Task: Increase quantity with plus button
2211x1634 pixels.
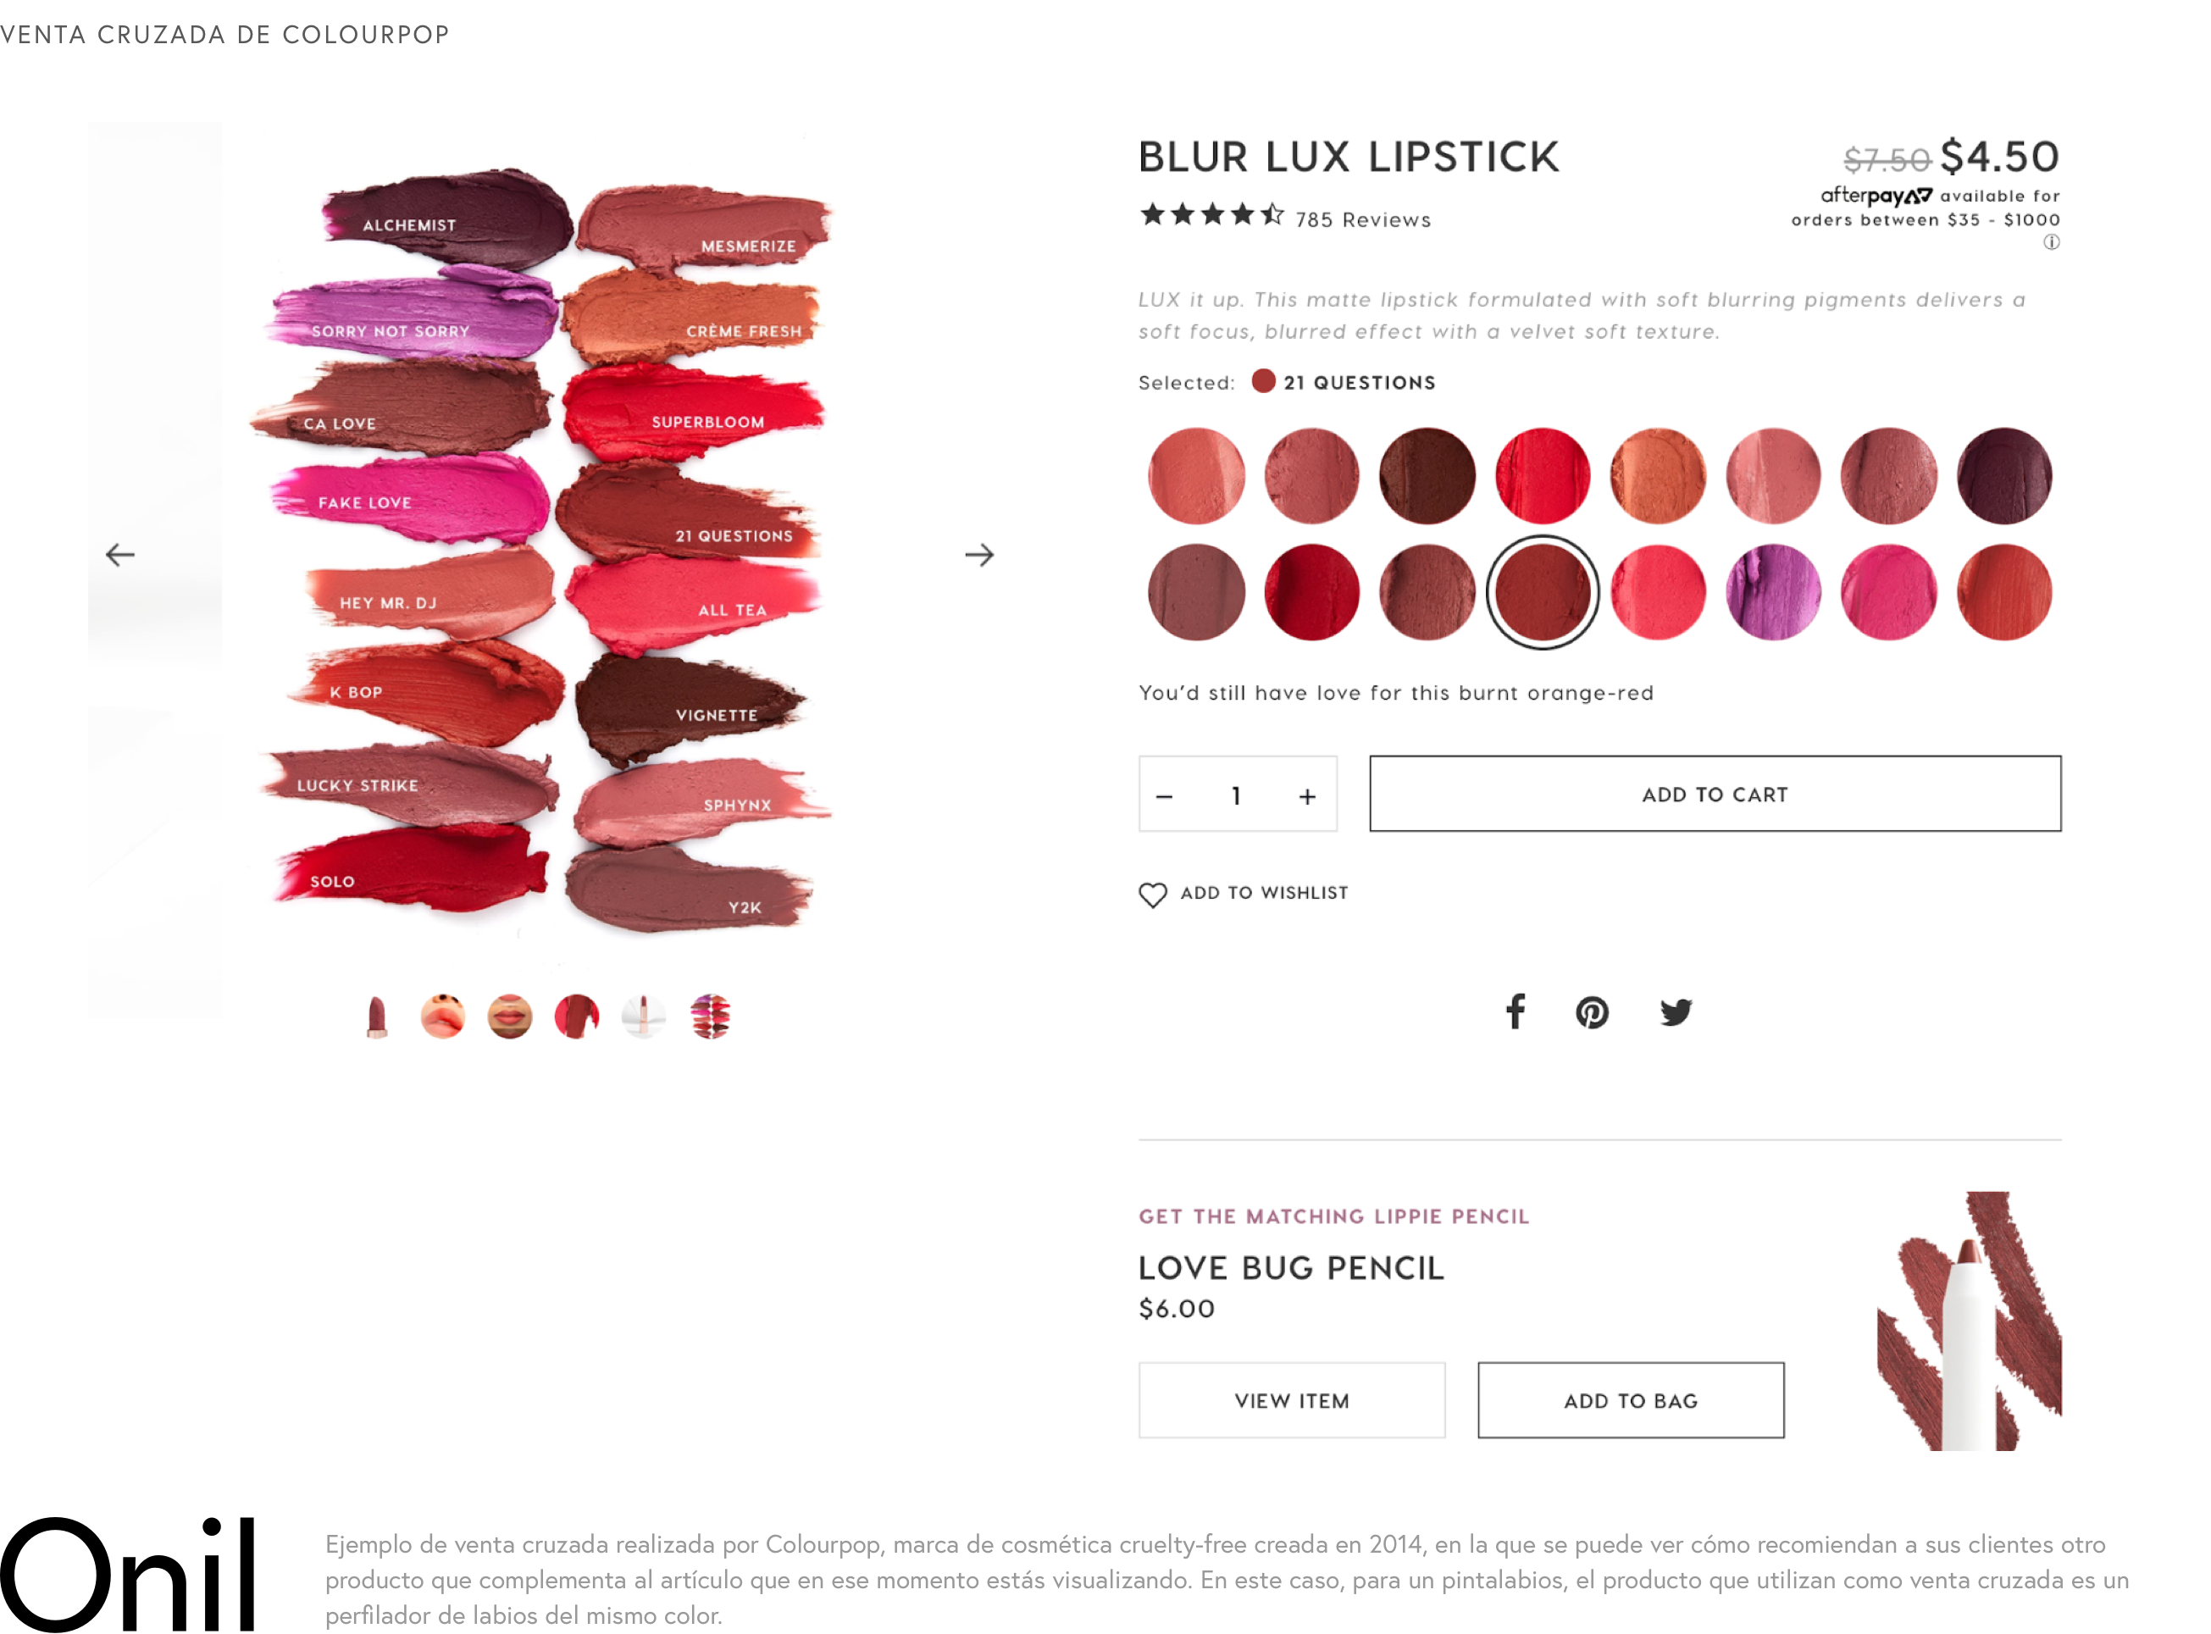Action: click(1308, 796)
